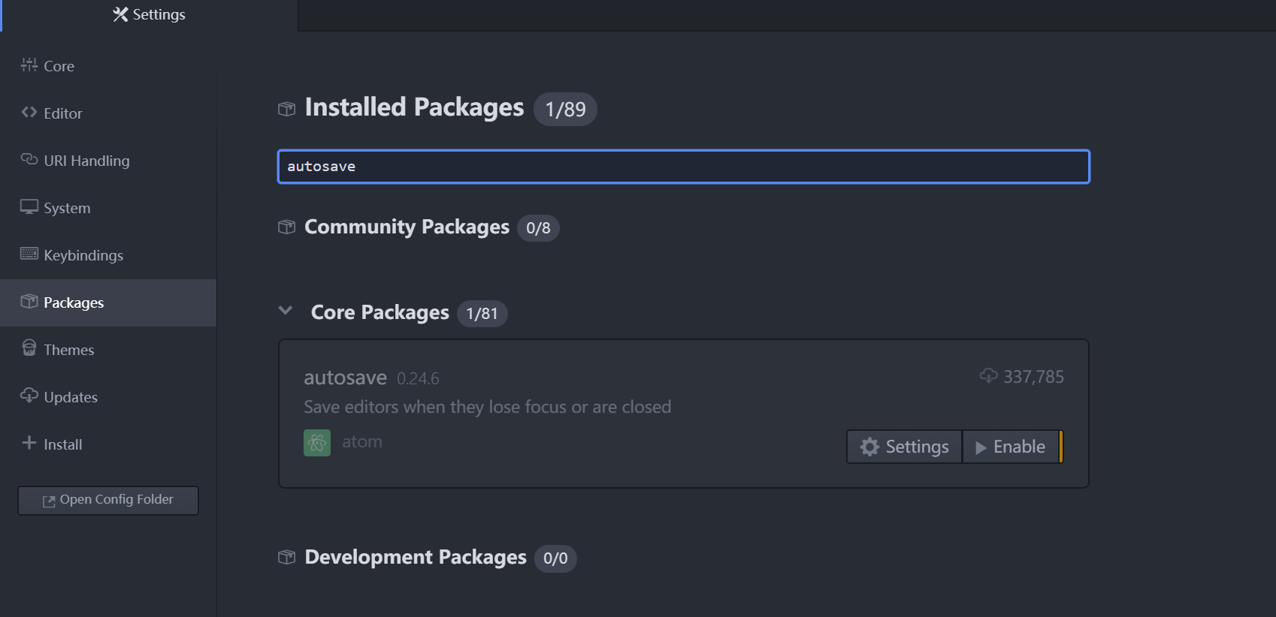Screen dimensions: 1276x617
Task: Click the System monitor icon
Action: tap(29, 207)
